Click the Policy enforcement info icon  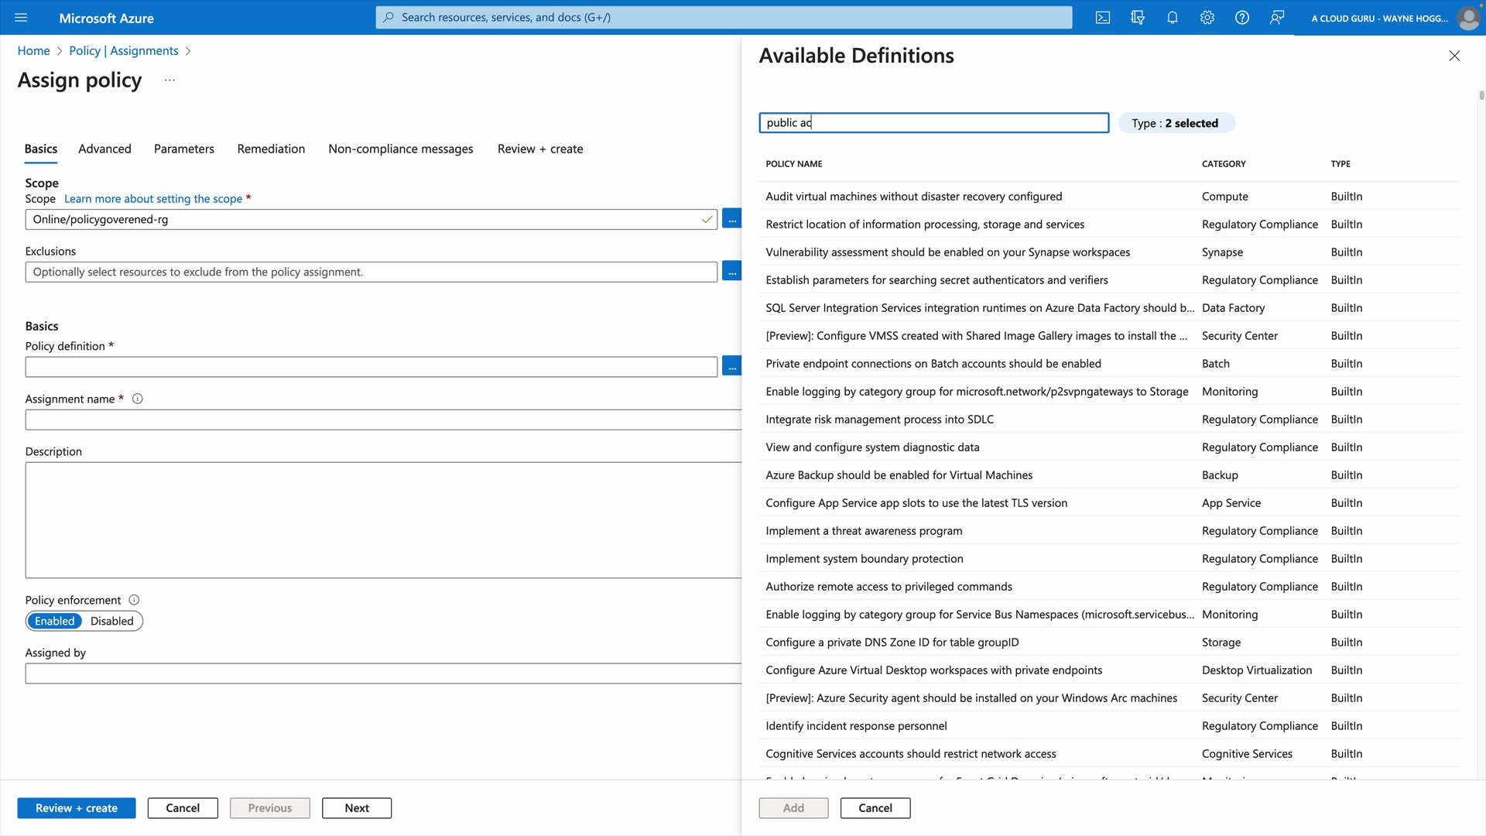point(134,601)
